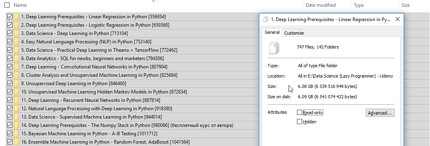Click the Size value 6.08 GB text

coord(327,86)
